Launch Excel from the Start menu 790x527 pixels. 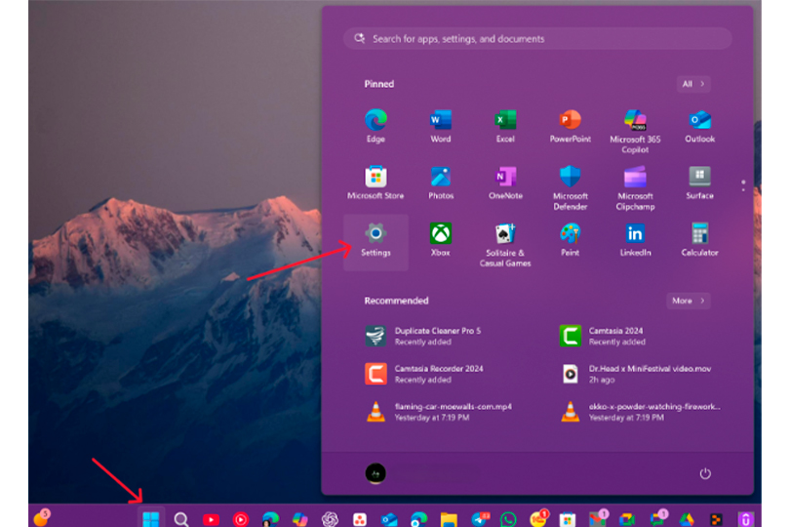pyautogui.click(x=505, y=124)
